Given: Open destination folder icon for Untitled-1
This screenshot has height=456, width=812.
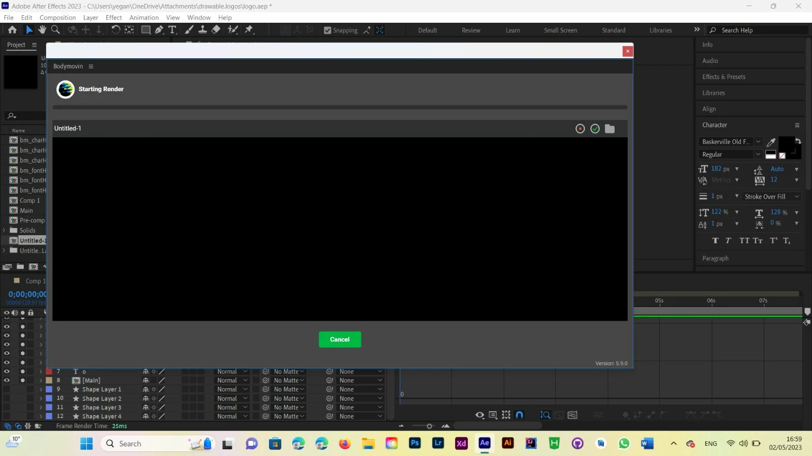Looking at the screenshot, I should 610,129.
